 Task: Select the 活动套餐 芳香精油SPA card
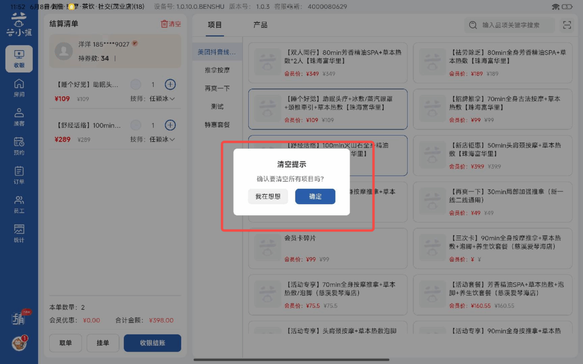(x=492, y=295)
